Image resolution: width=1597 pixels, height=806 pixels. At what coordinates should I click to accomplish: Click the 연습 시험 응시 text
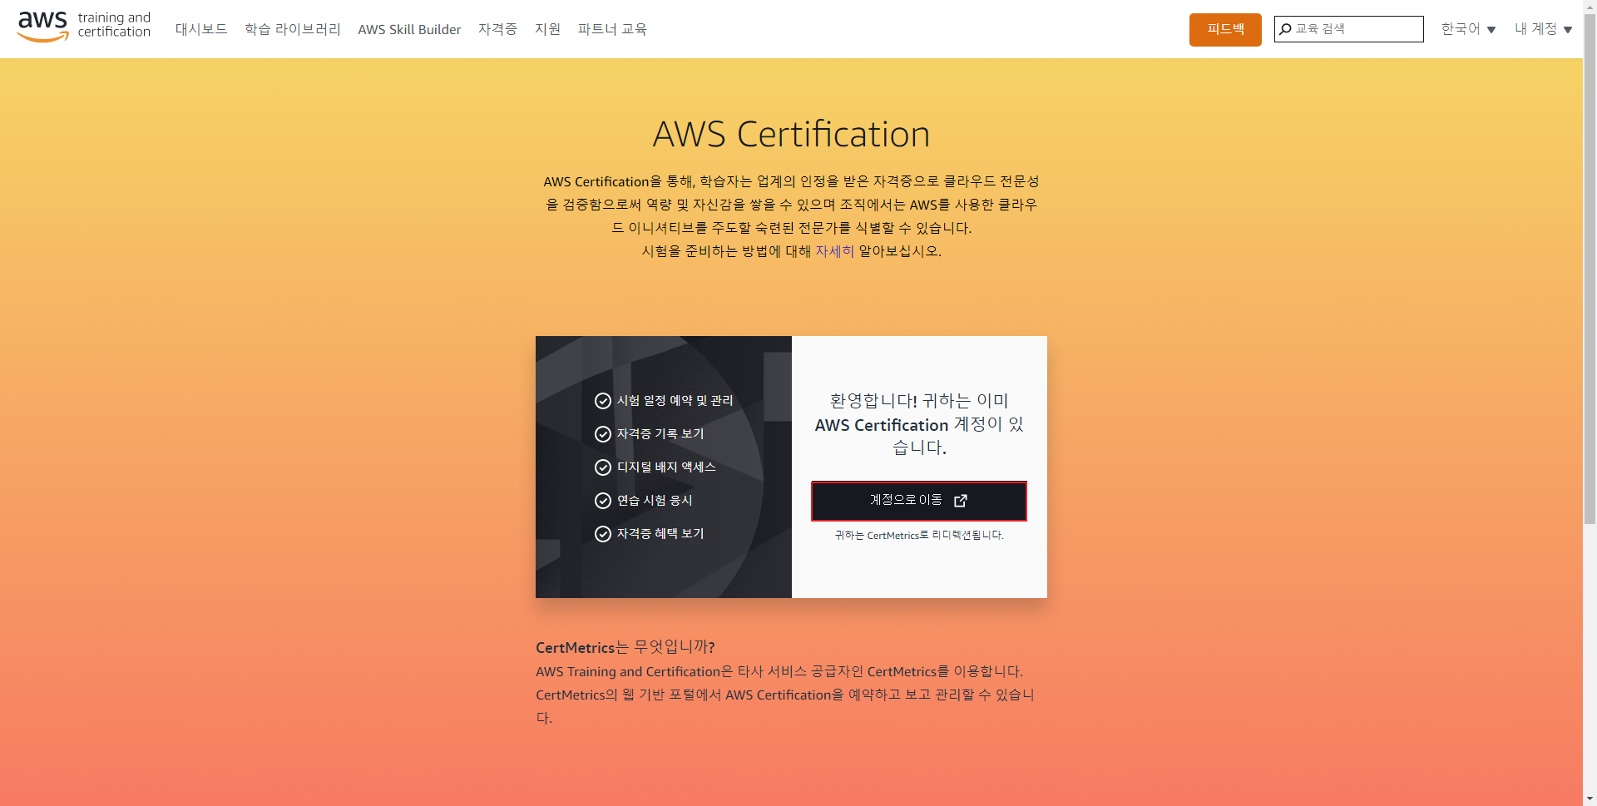pyautogui.click(x=655, y=501)
